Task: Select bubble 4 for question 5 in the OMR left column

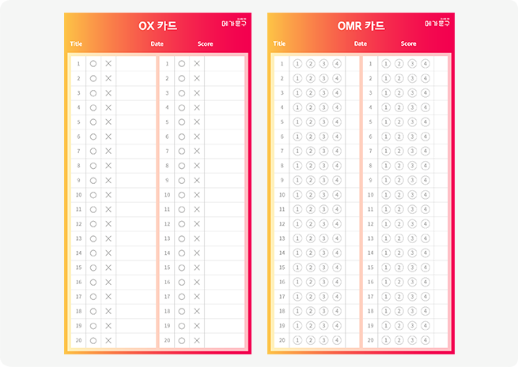Action: coord(337,122)
